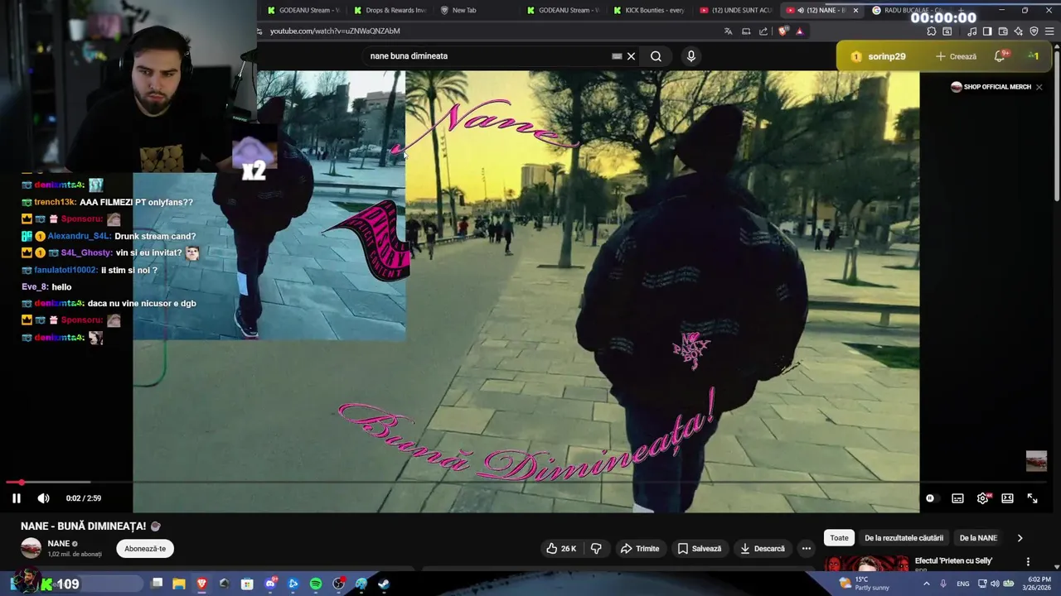Click the search field with nane buna dimineata
1061x596 pixels.
[489, 56]
